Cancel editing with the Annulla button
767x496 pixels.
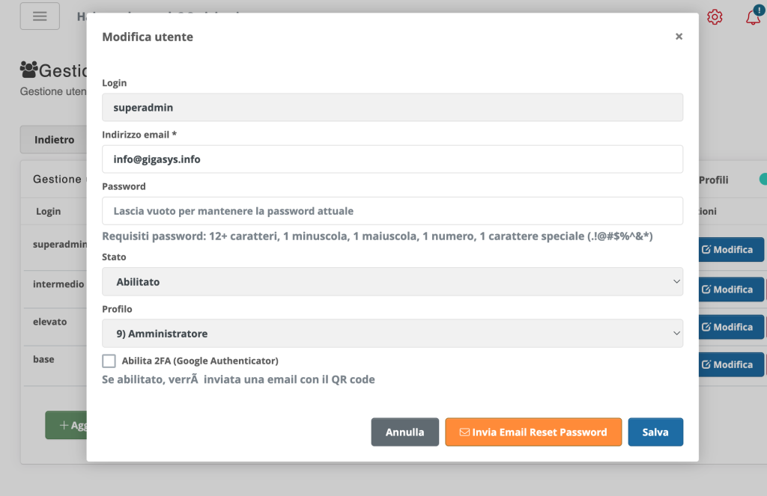click(404, 432)
